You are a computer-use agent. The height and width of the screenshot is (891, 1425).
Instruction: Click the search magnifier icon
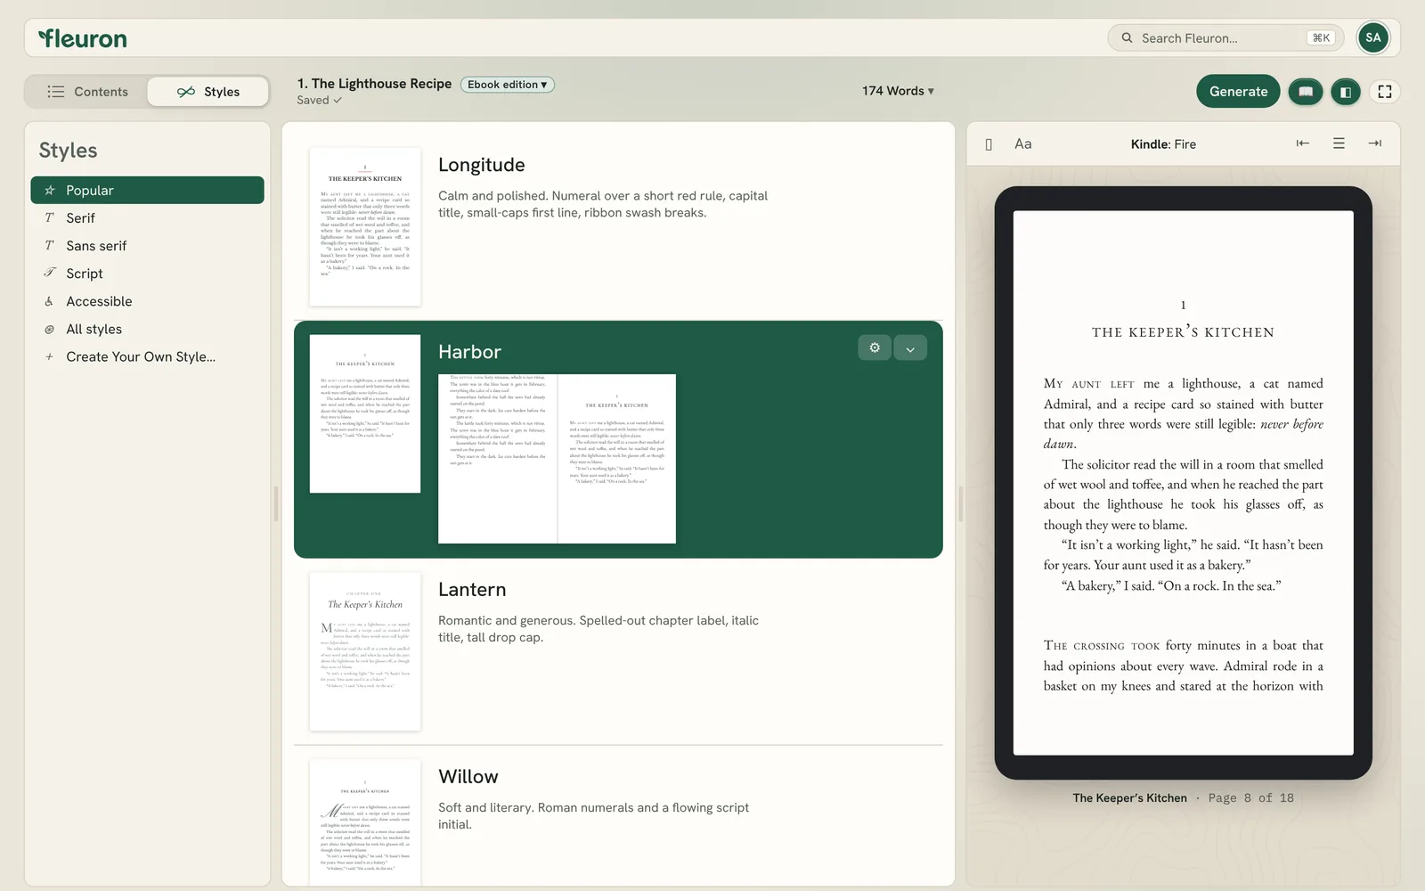coord(1127,38)
